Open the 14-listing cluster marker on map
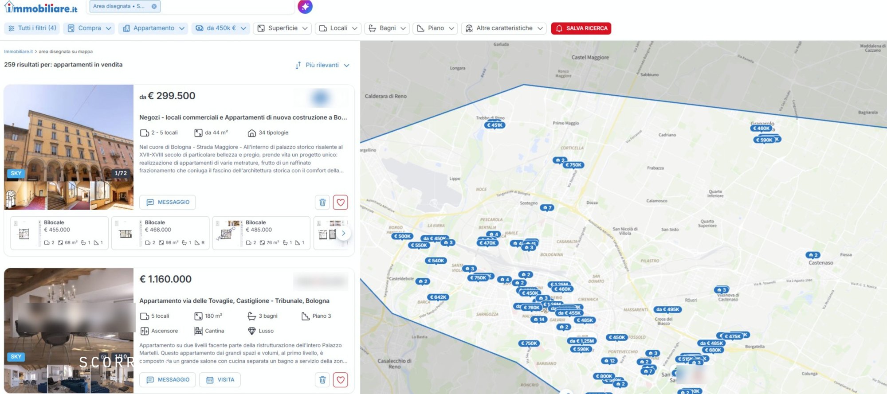887x394 pixels. (x=539, y=319)
